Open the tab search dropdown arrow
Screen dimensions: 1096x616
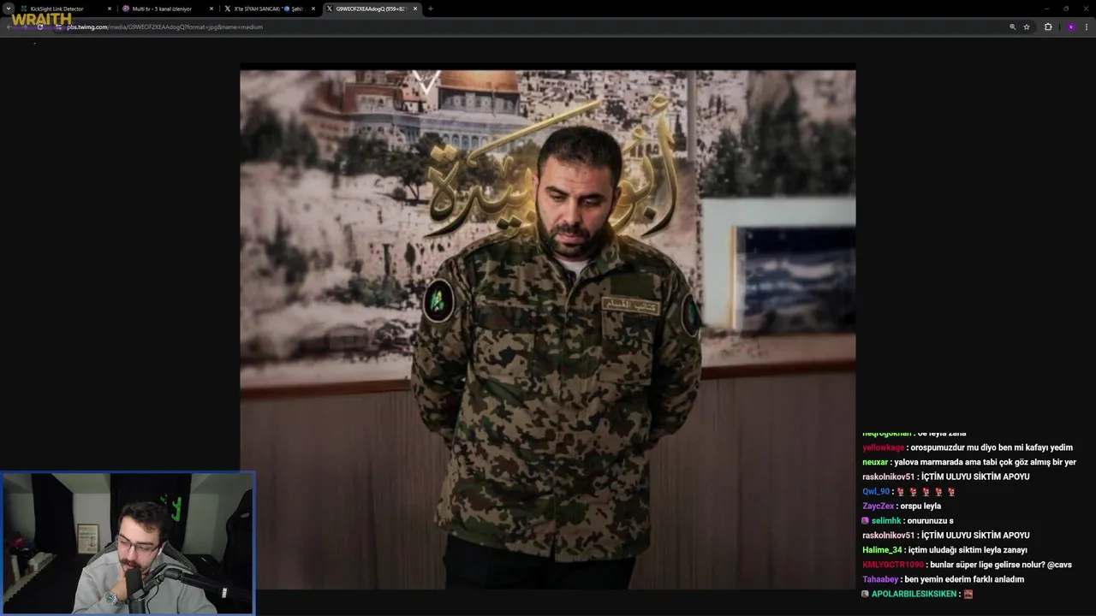coord(9,9)
